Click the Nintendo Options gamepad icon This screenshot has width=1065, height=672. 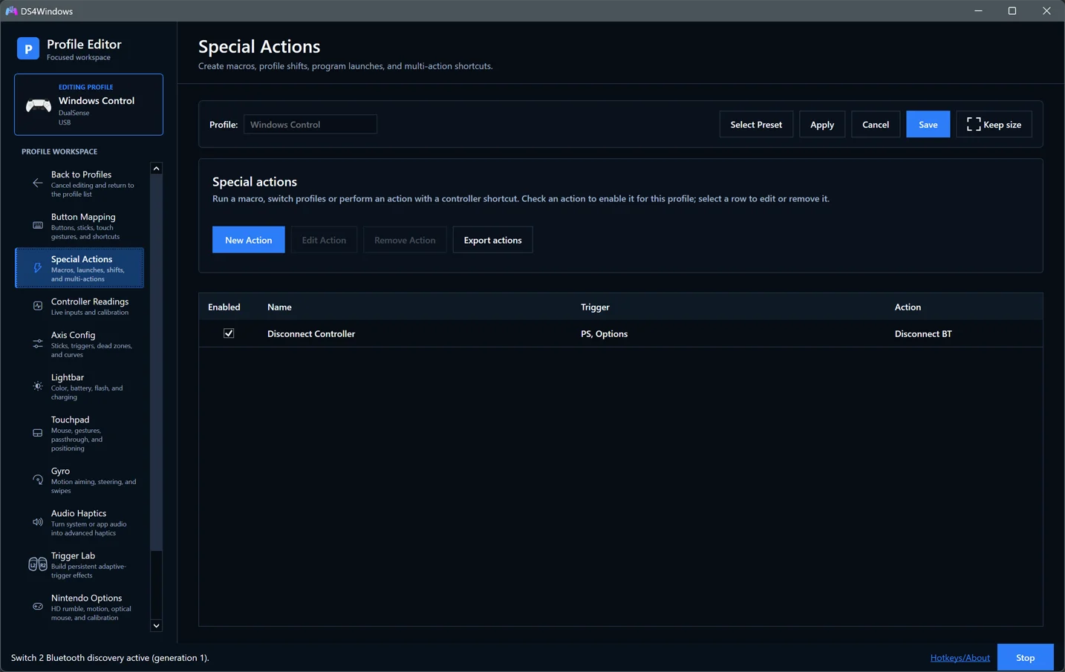tap(38, 607)
